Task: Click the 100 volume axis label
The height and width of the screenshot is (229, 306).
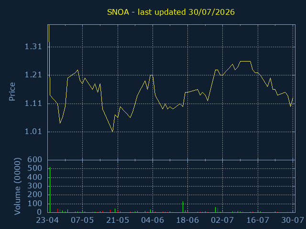Action: coord(35,204)
